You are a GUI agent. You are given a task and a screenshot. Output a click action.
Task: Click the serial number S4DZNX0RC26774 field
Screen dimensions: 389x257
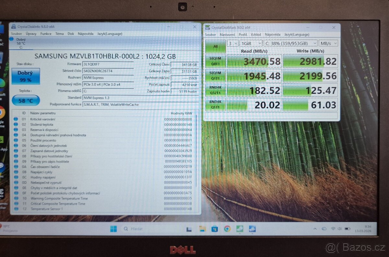coord(108,71)
